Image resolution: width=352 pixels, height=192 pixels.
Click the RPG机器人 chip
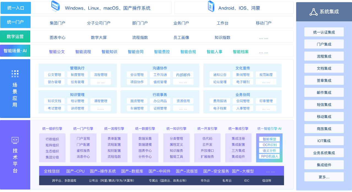coord(269,156)
